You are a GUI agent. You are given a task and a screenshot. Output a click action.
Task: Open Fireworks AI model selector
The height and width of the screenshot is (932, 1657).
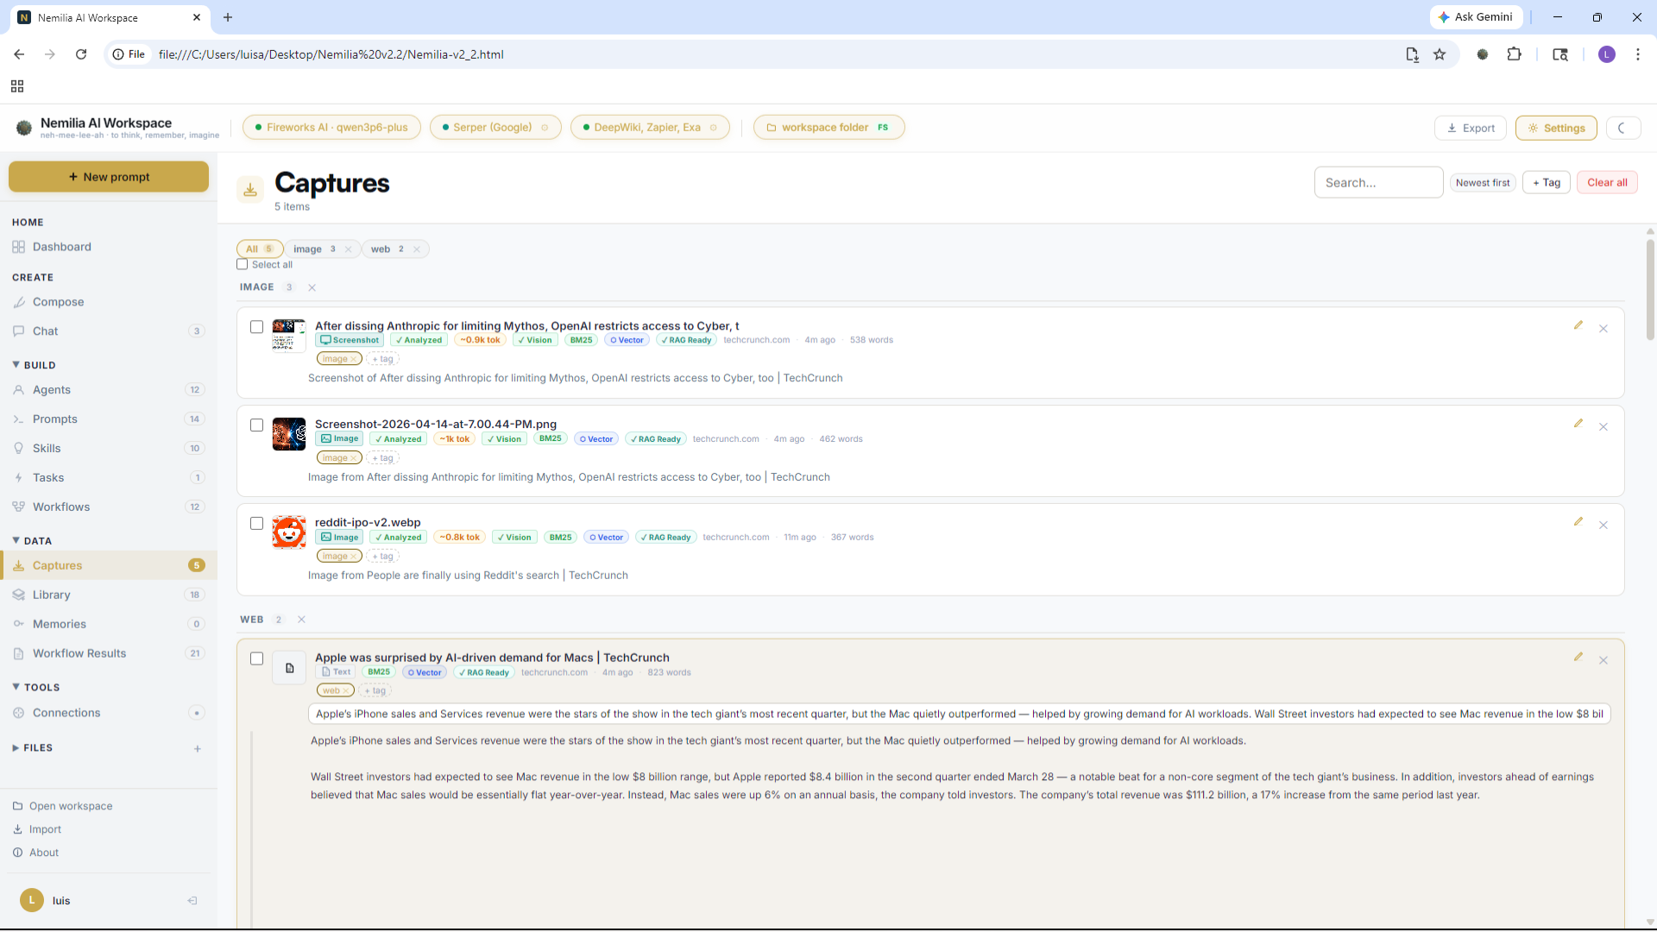click(331, 128)
